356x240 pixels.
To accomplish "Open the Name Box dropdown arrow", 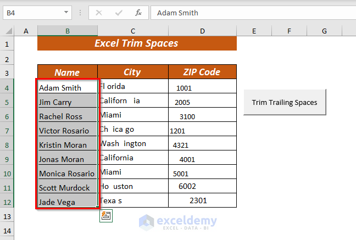I will tap(66, 12).
